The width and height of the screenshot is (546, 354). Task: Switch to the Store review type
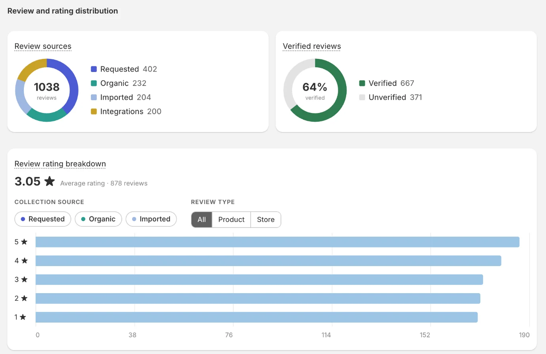(x=266, y=220)
